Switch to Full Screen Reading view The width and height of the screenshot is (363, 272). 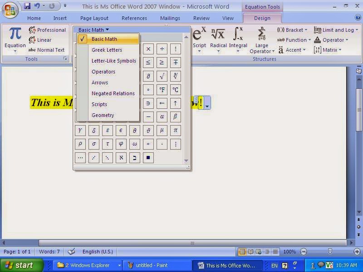250,252
